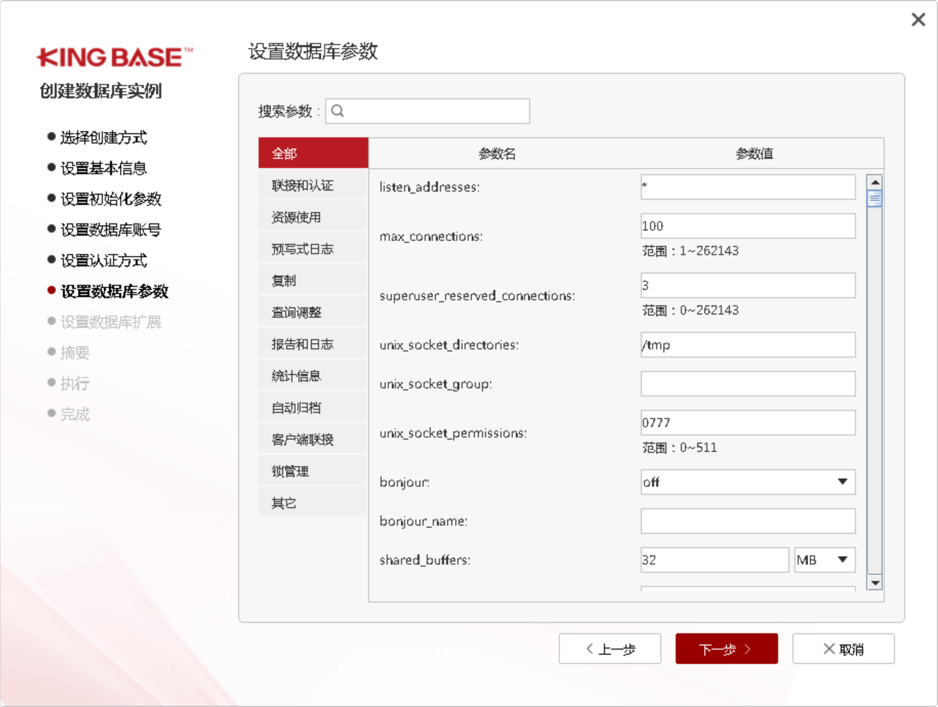The height and width of the screenshot is (707, 938).
Task: Click the 设置基本信息 step
Action: pos(103,168)
